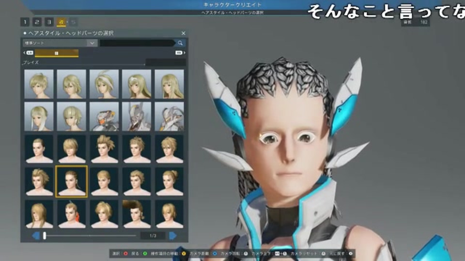Image resolution: width=465 pixels, height=261 pixels.
Task: Choose long hair covering face thumbnail
Action: [39, 214]
